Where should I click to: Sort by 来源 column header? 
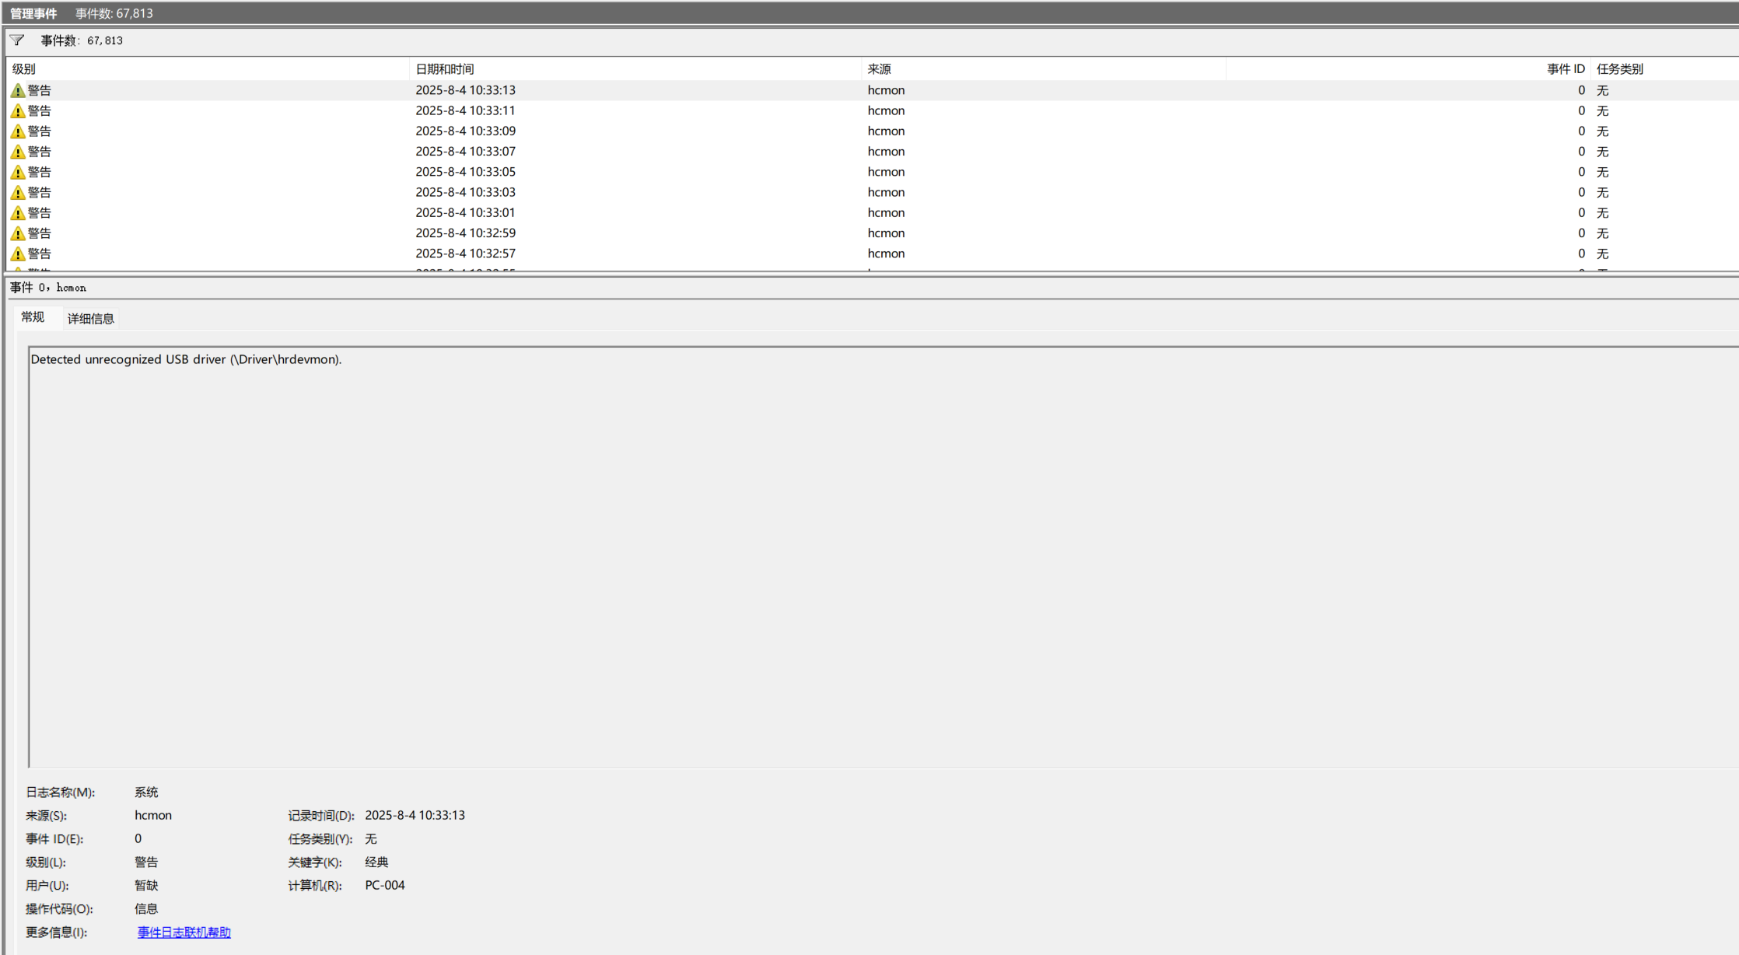[x=879, y=69]
